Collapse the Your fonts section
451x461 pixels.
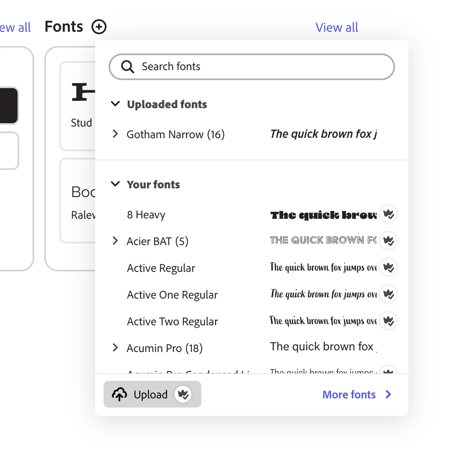(115, 184)
